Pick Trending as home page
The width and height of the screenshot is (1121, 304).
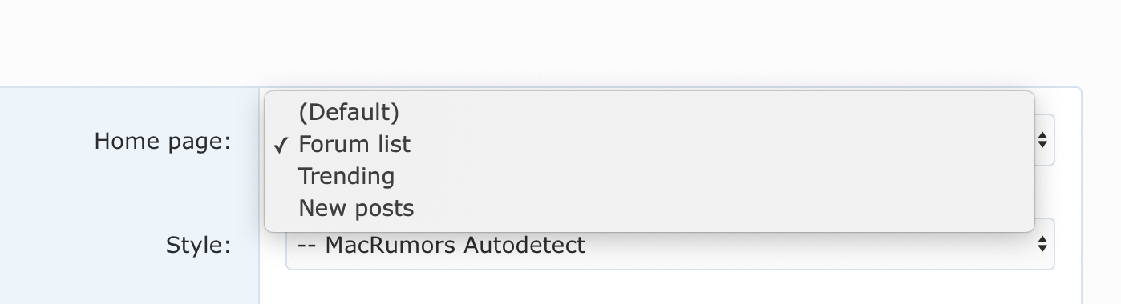pyautogui.click(x=649, y=176)
